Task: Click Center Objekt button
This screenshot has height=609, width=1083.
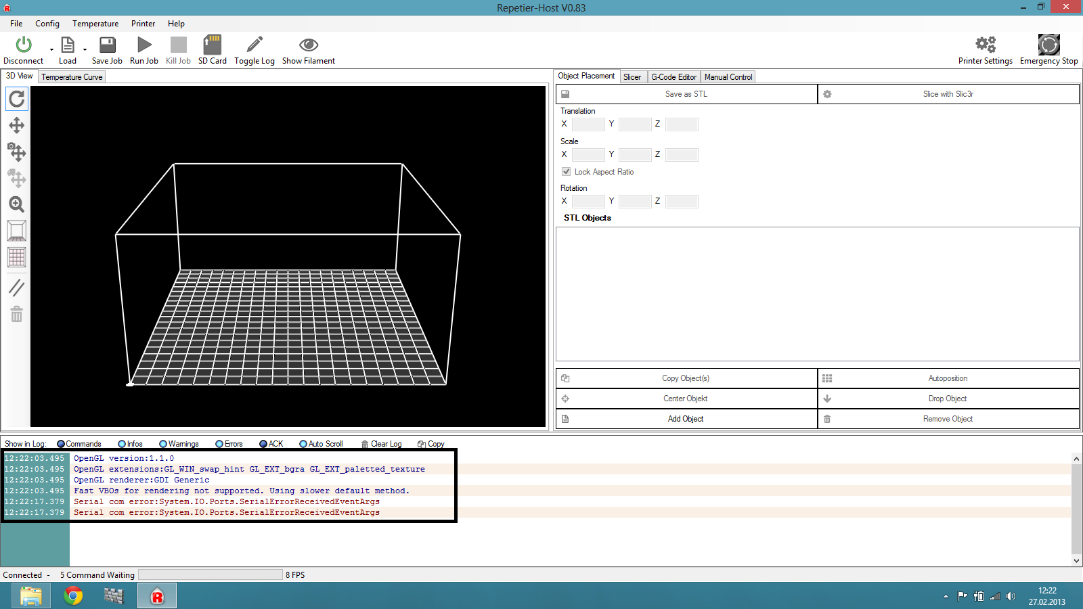Action: [x=686, y=399]
